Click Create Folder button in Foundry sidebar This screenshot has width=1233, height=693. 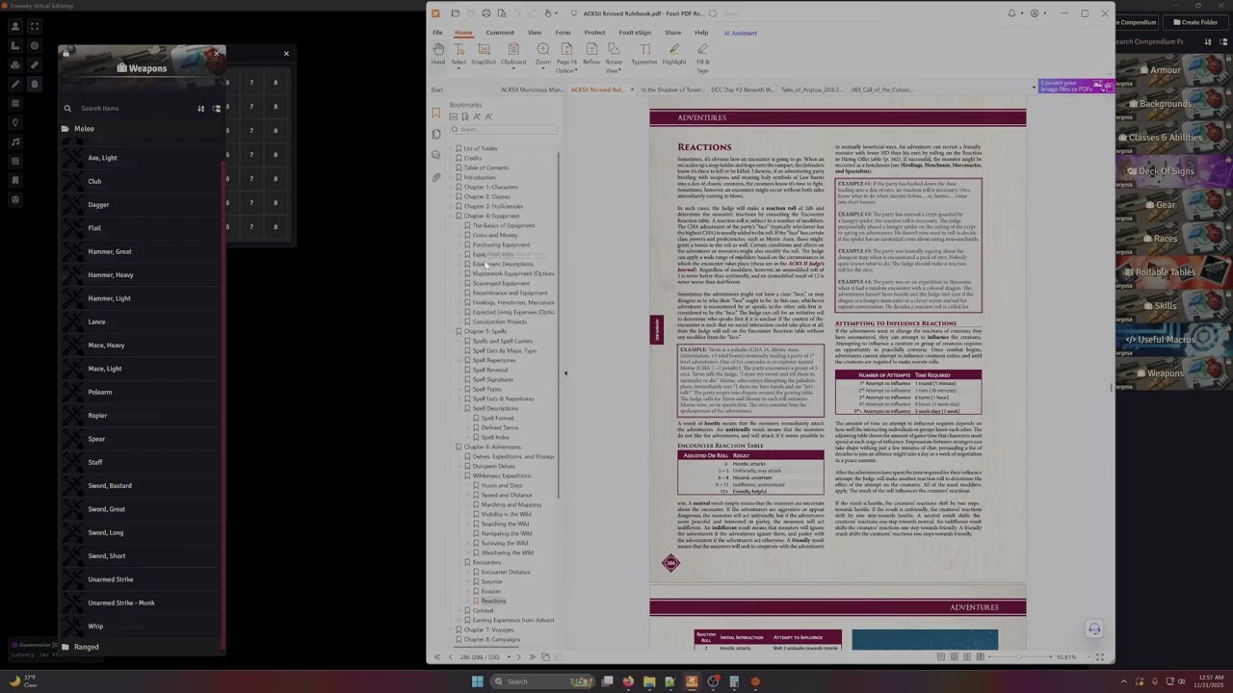[x=1194, y=22]
